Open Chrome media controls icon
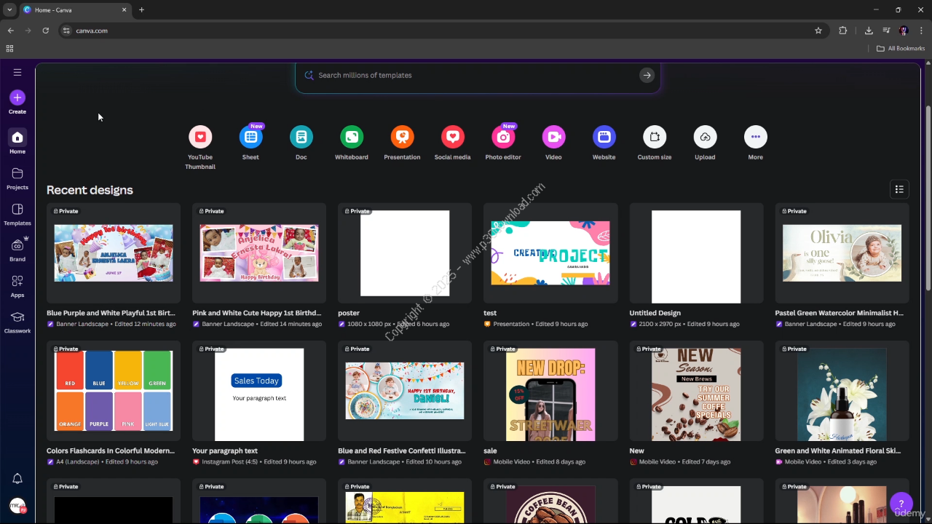The width and height of the screenshot is (932, 524). pos(886,31)
